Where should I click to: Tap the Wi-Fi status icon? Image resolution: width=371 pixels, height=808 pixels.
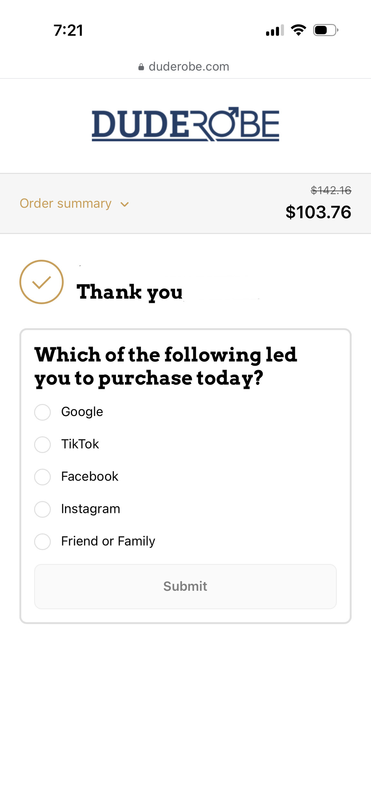tap(298, 30)
